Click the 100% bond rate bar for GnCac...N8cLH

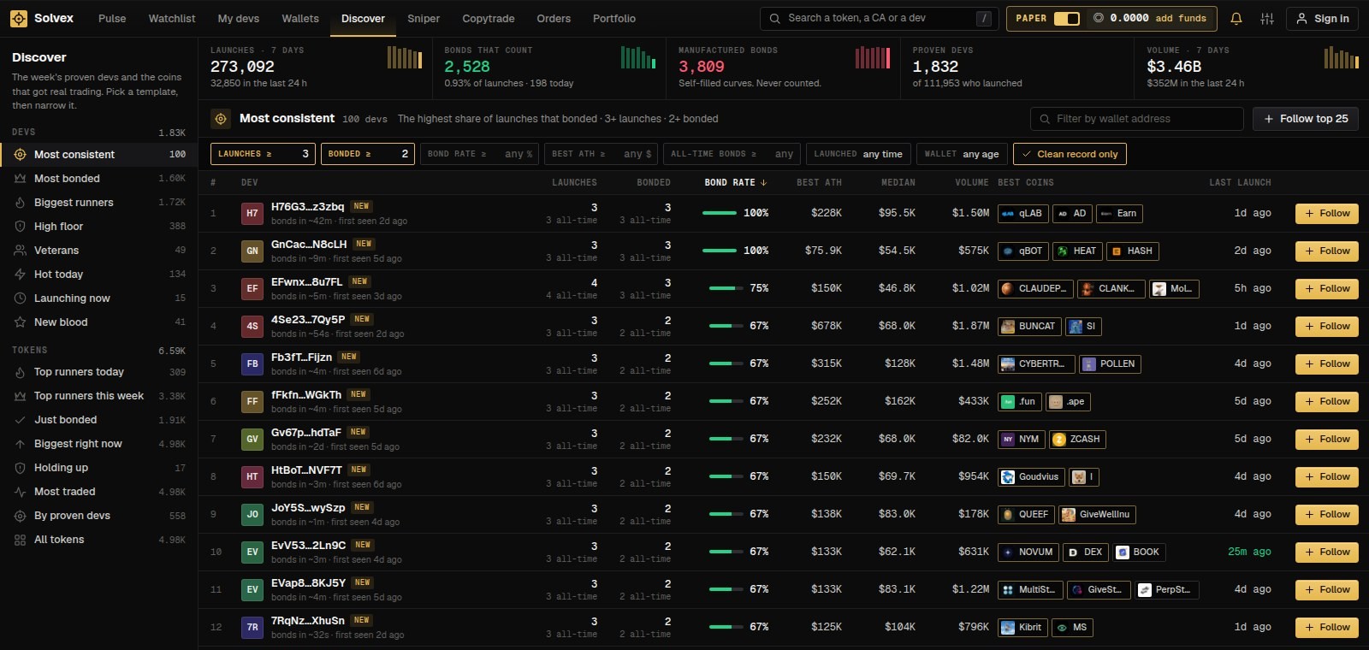720,251
